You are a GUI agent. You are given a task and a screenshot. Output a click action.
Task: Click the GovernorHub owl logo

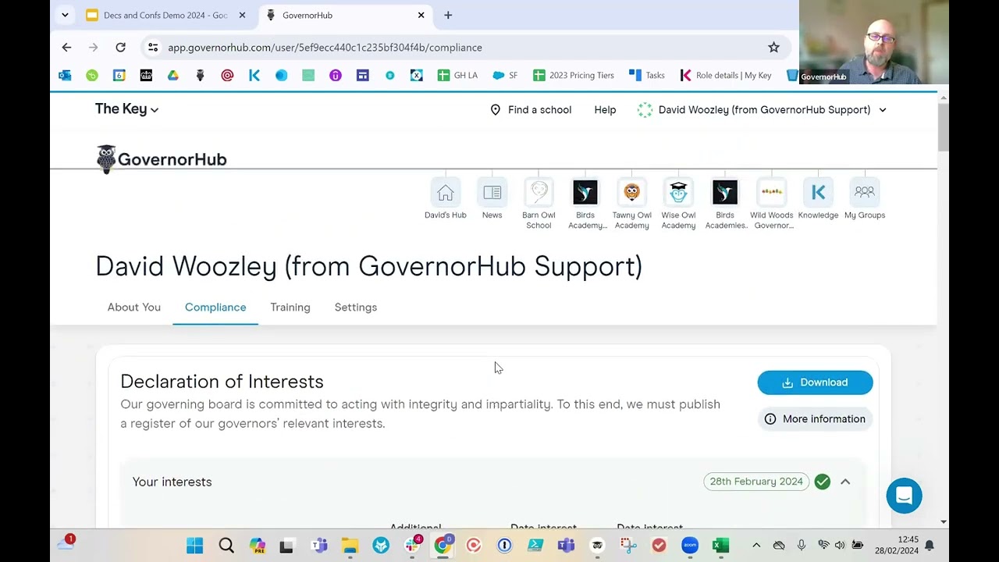coord(162,159)
